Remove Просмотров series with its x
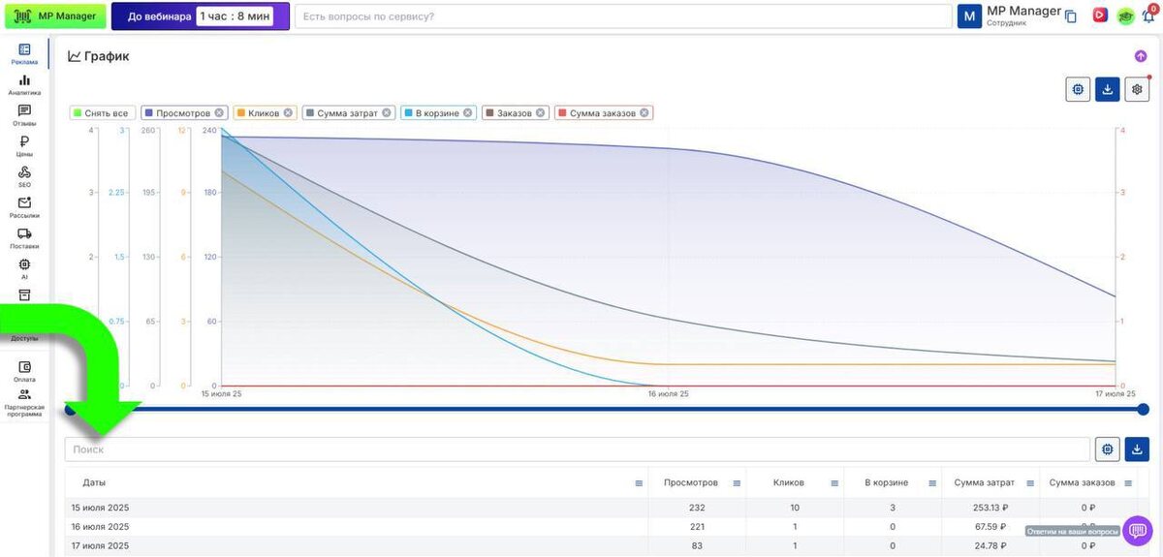 (x=220, y=113)
